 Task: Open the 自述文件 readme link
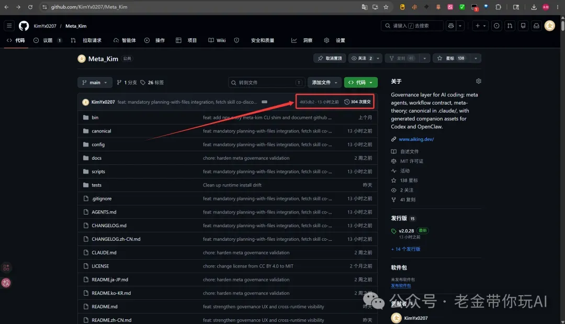(x=409, y=152)
